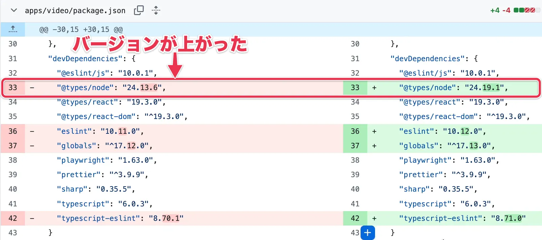Click the +4 additions count
542x240 pixels.
click(495, 10)
